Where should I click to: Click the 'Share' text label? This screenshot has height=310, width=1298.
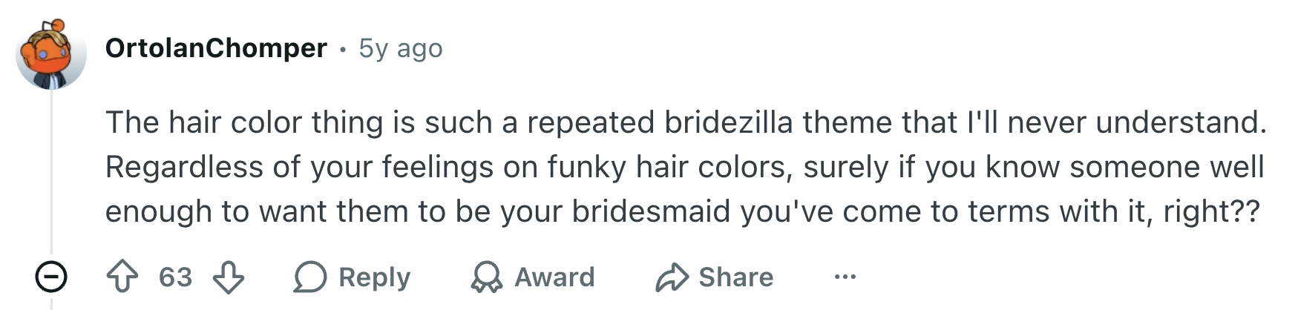coord(736,277)
